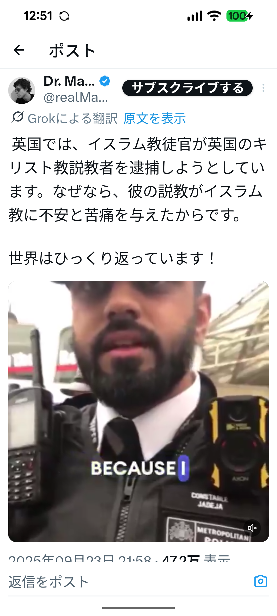Open the @realMa... handle

click(x=76, y=97)
